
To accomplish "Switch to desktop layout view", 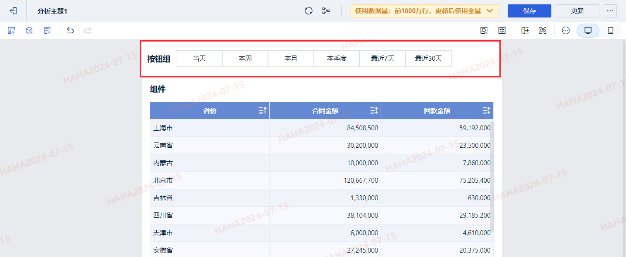I will (x=588, y=31).
